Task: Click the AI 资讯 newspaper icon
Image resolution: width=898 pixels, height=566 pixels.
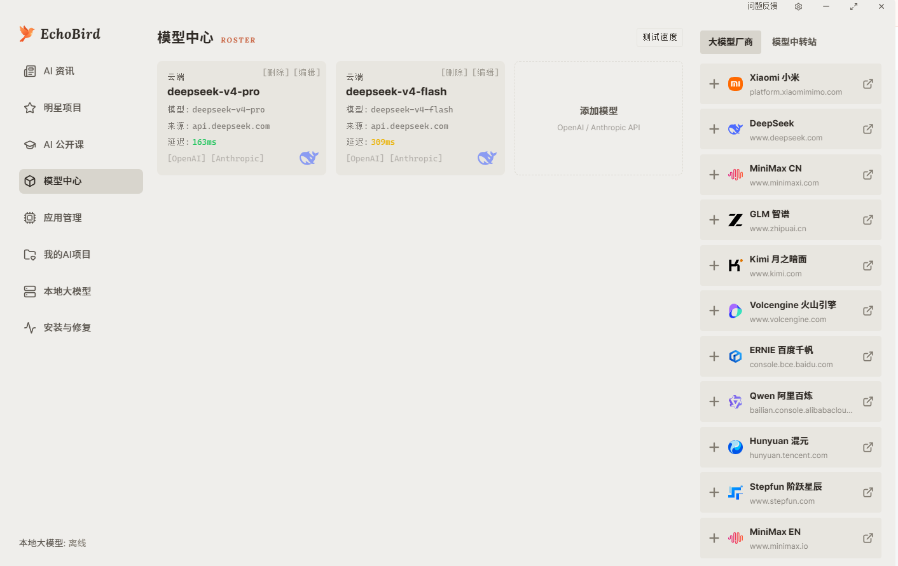Action: point(30,71)
